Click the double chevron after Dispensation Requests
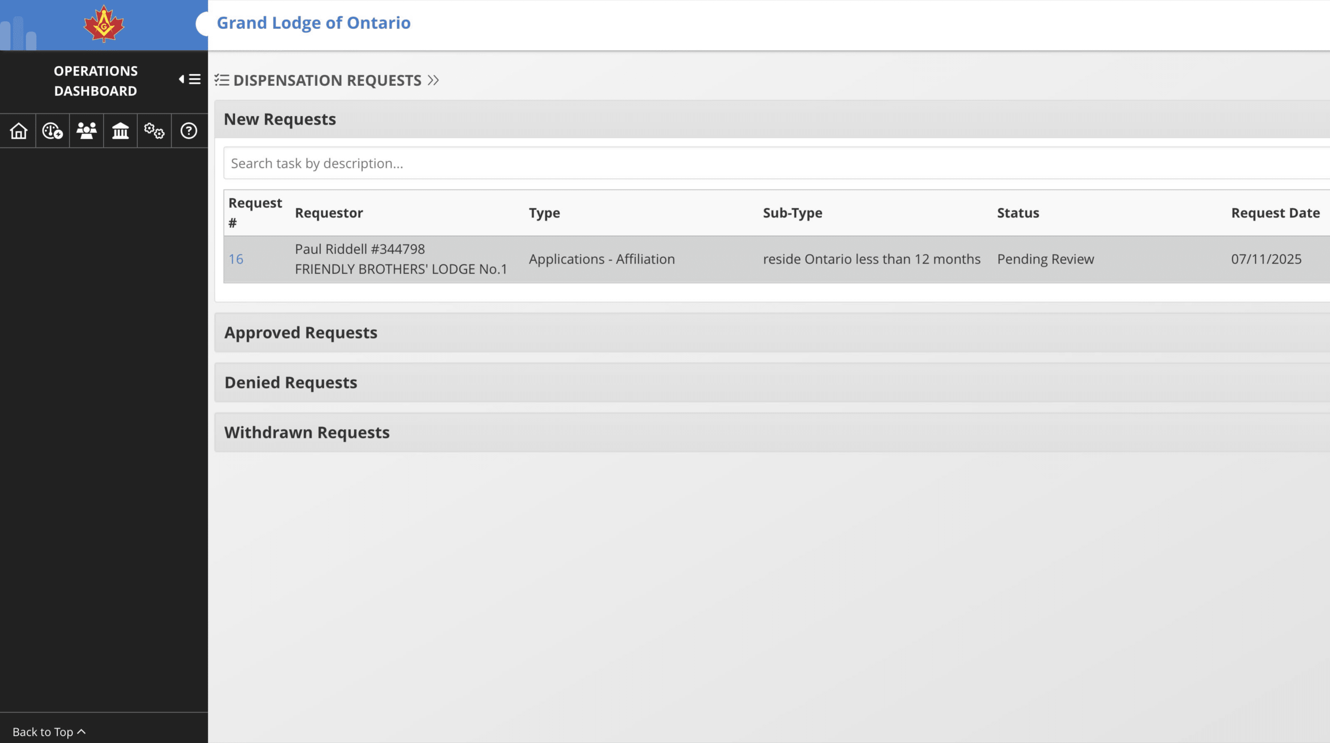 point(433,80)
